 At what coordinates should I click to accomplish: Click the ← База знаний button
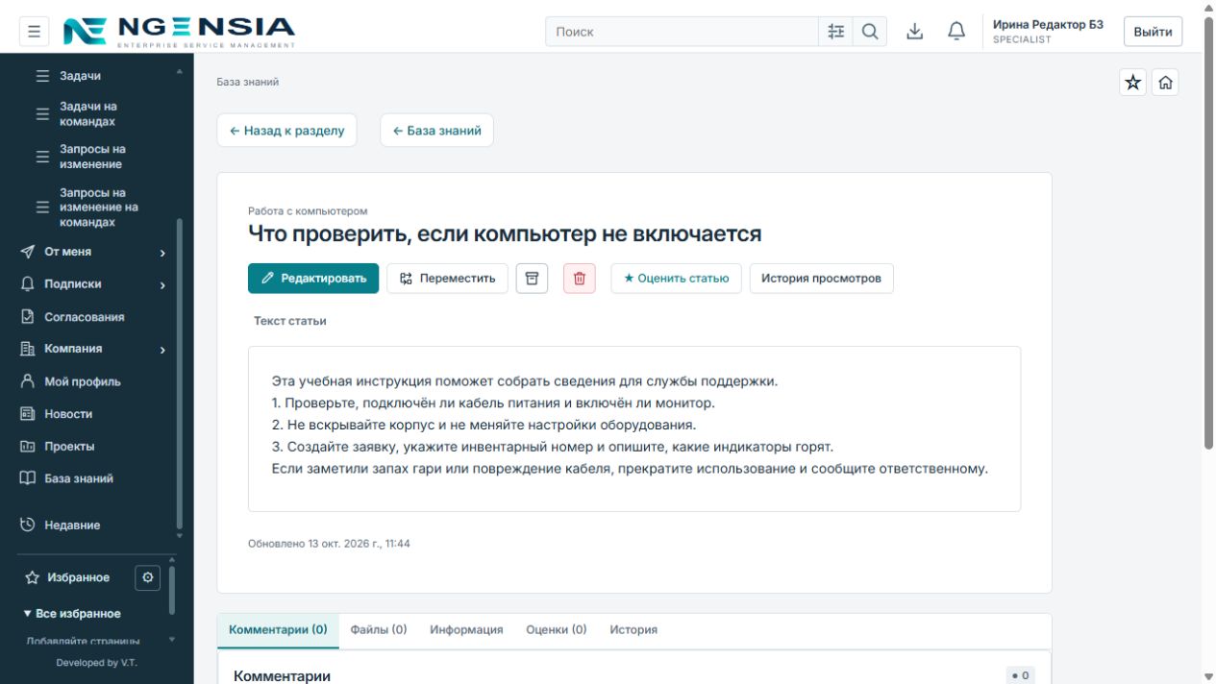point(437,131)
